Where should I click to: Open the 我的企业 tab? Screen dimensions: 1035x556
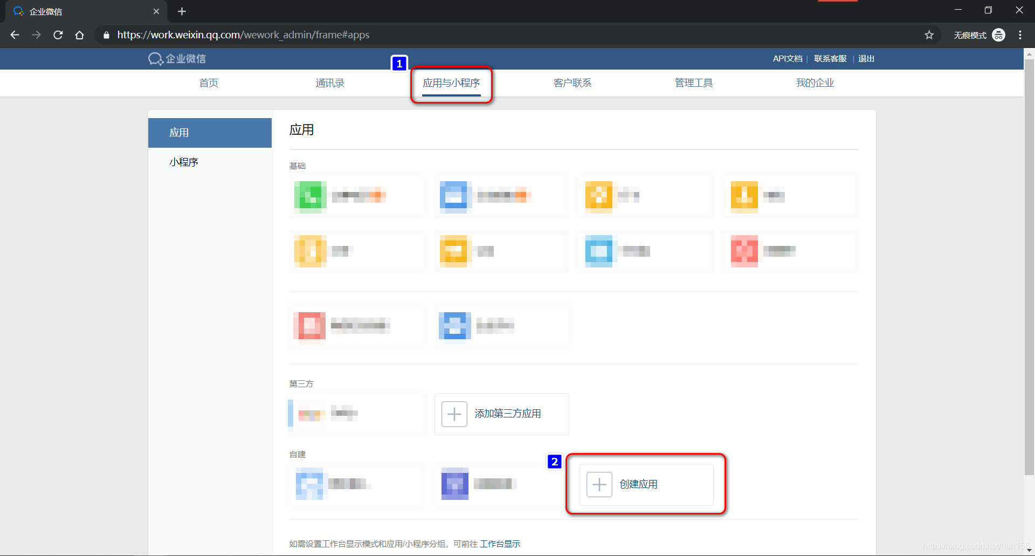815,83
